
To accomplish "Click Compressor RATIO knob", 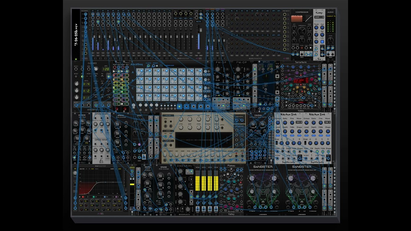I will click(x=302, y=40).
